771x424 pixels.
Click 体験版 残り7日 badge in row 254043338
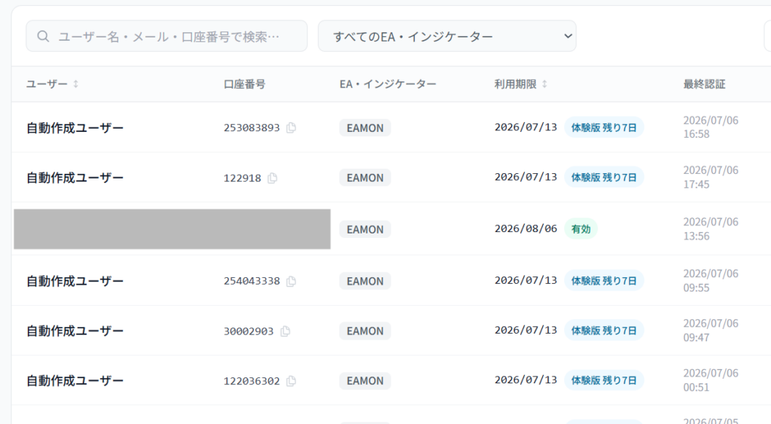click(x=604, y=280)
